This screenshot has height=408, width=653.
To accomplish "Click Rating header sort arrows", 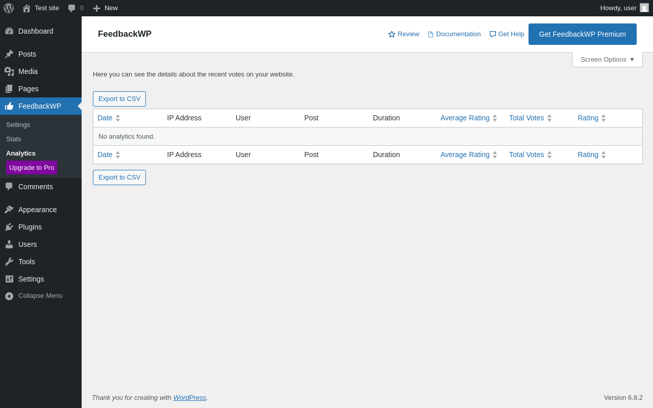I will coord(604,118).
